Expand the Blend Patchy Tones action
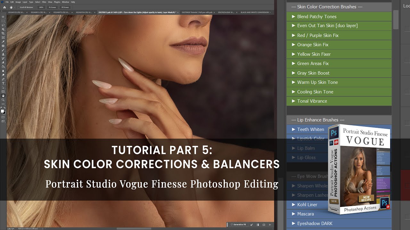This screenshot has width=410, height=230. click(293, 17)
